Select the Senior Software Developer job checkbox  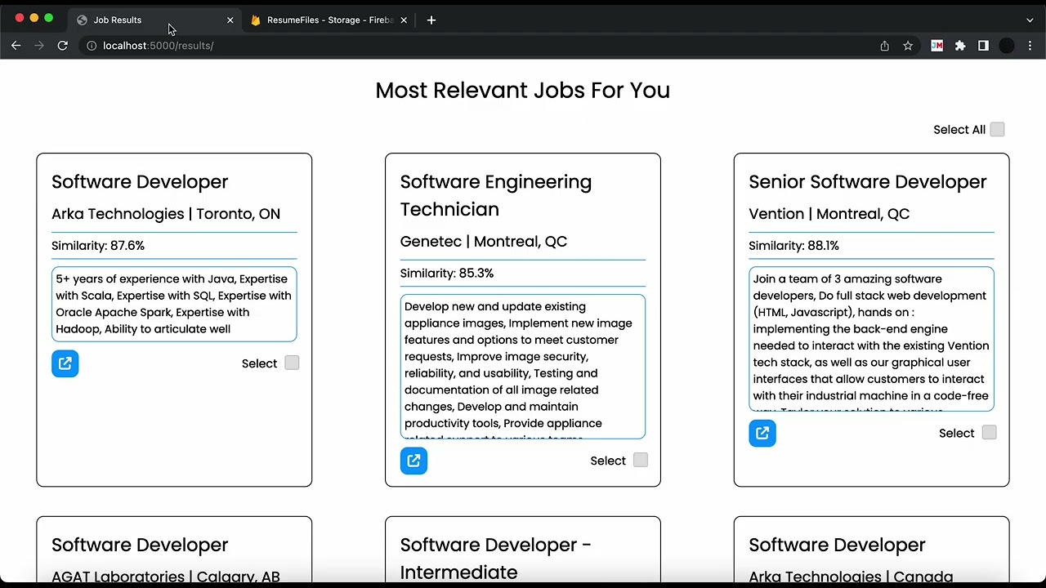point(989,433)
